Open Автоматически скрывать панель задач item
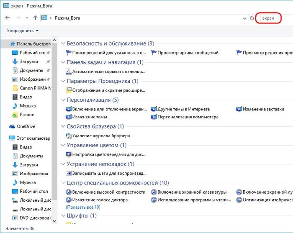The width and height of the screenshot is (293, 233). (x=105, y=72)
